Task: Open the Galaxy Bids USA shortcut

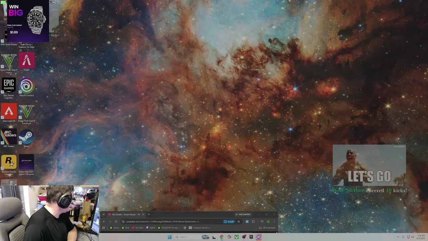Action: point(26,165)
